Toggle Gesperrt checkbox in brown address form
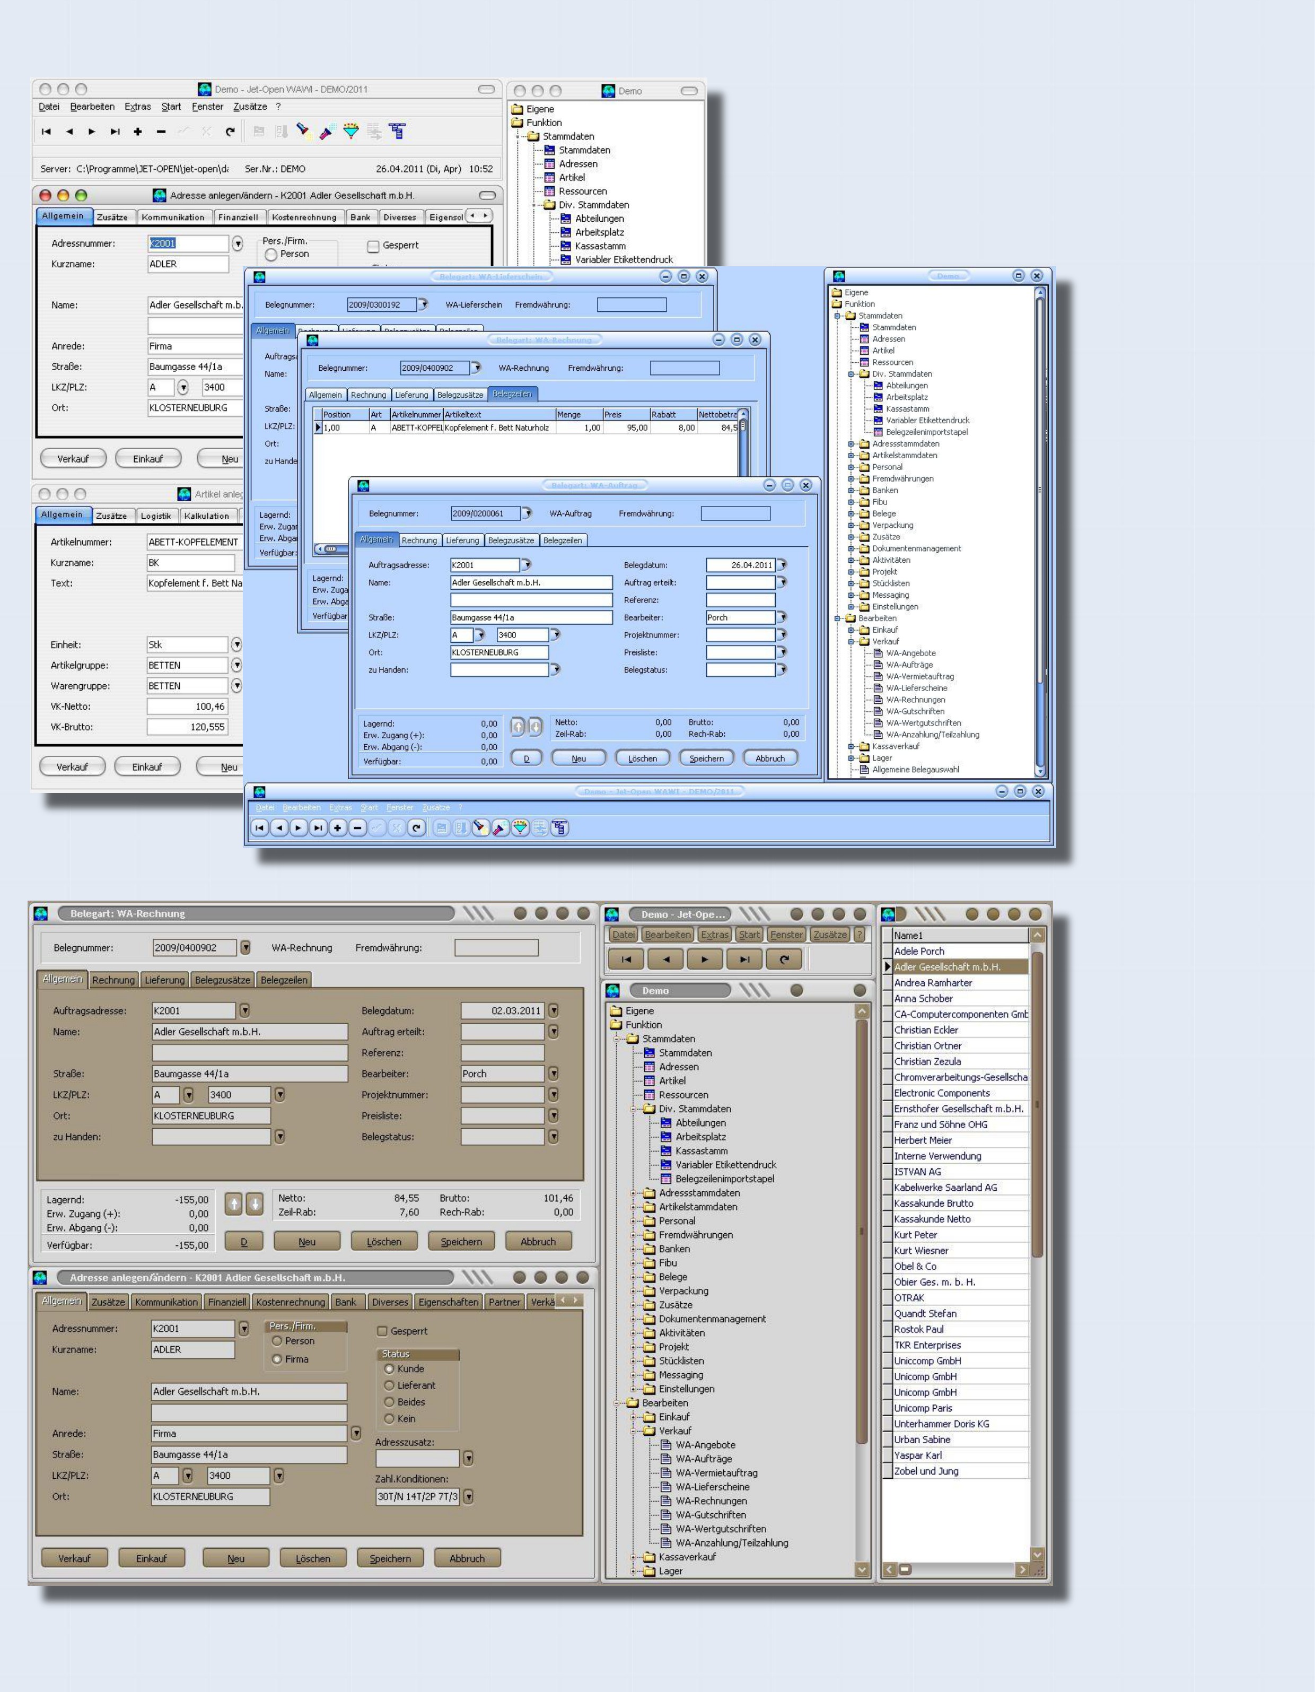Image resolution: width=1315 pixels, height=1692 pixels. coord(382,1331)
